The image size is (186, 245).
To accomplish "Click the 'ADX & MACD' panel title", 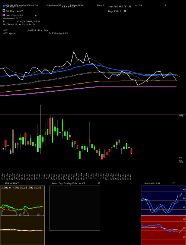I will tap(12, 183).
